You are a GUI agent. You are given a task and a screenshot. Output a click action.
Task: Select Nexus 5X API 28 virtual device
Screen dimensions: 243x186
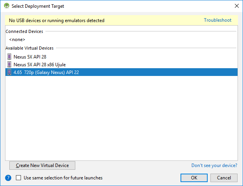[30, 57]
